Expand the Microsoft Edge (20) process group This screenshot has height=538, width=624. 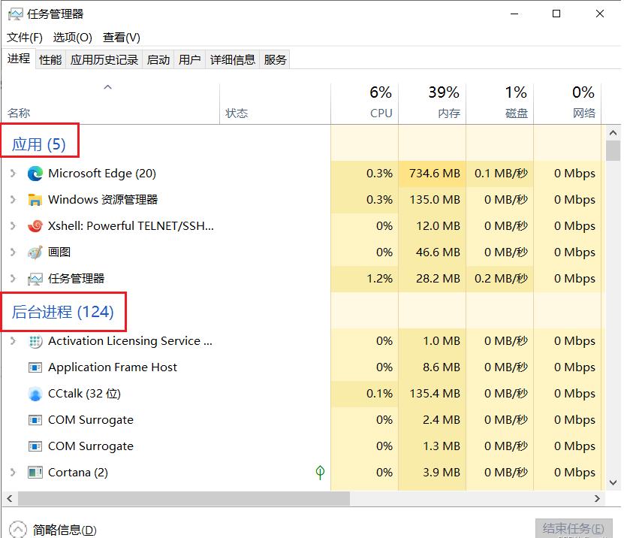tap(13, 174)
